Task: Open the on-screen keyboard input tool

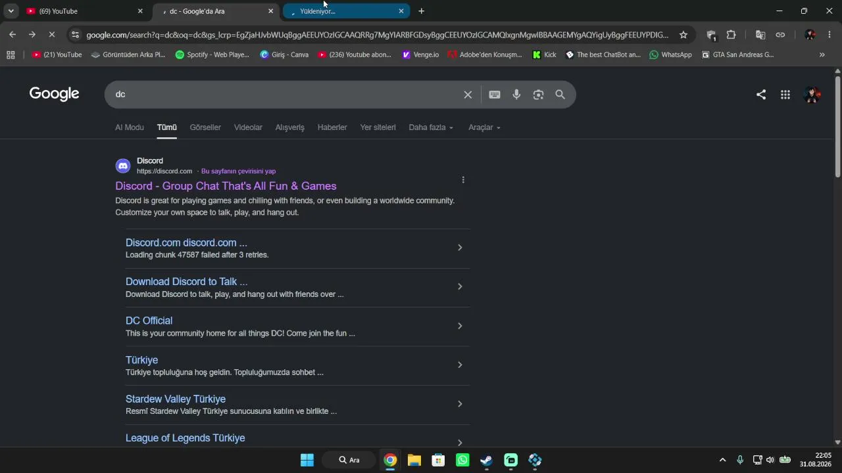Action: click(x=495, y=95)
